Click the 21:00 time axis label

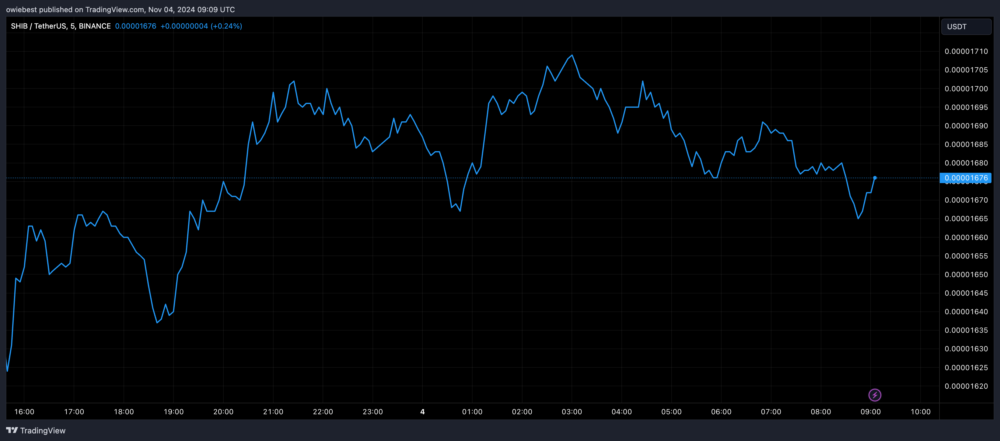[x=273, y=411]
